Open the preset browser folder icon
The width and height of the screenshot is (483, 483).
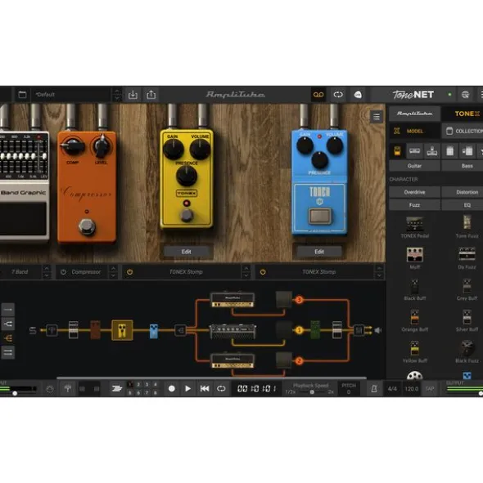pos(22,95)
